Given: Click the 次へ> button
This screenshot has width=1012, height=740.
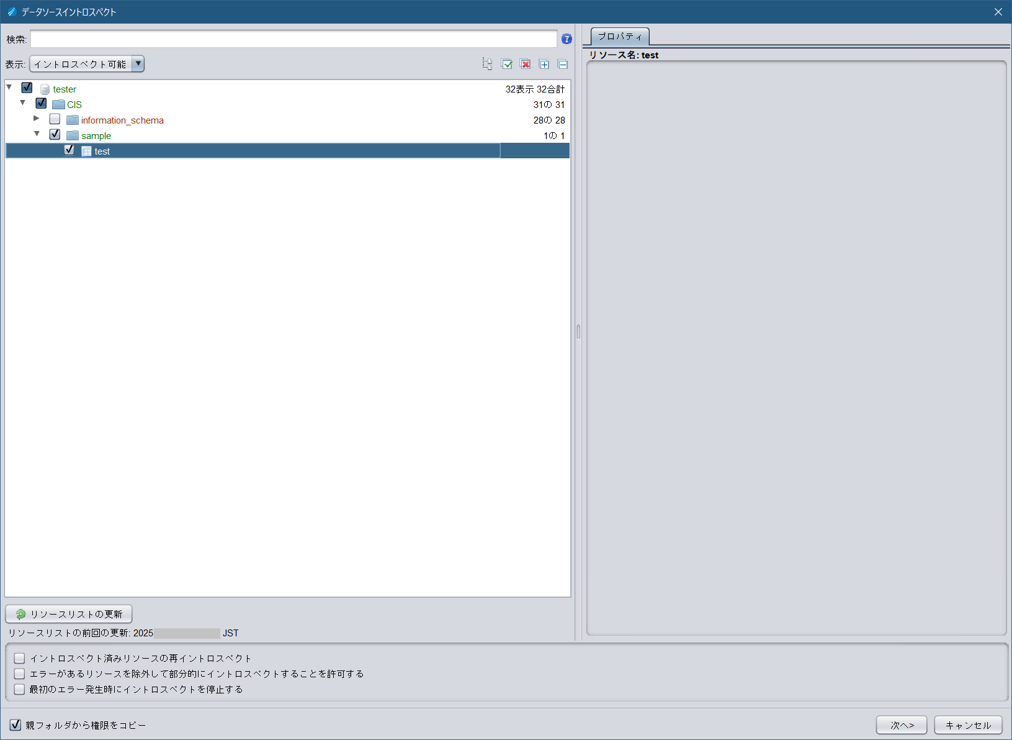Looking at the screenshot, I should tap(902, 725).
